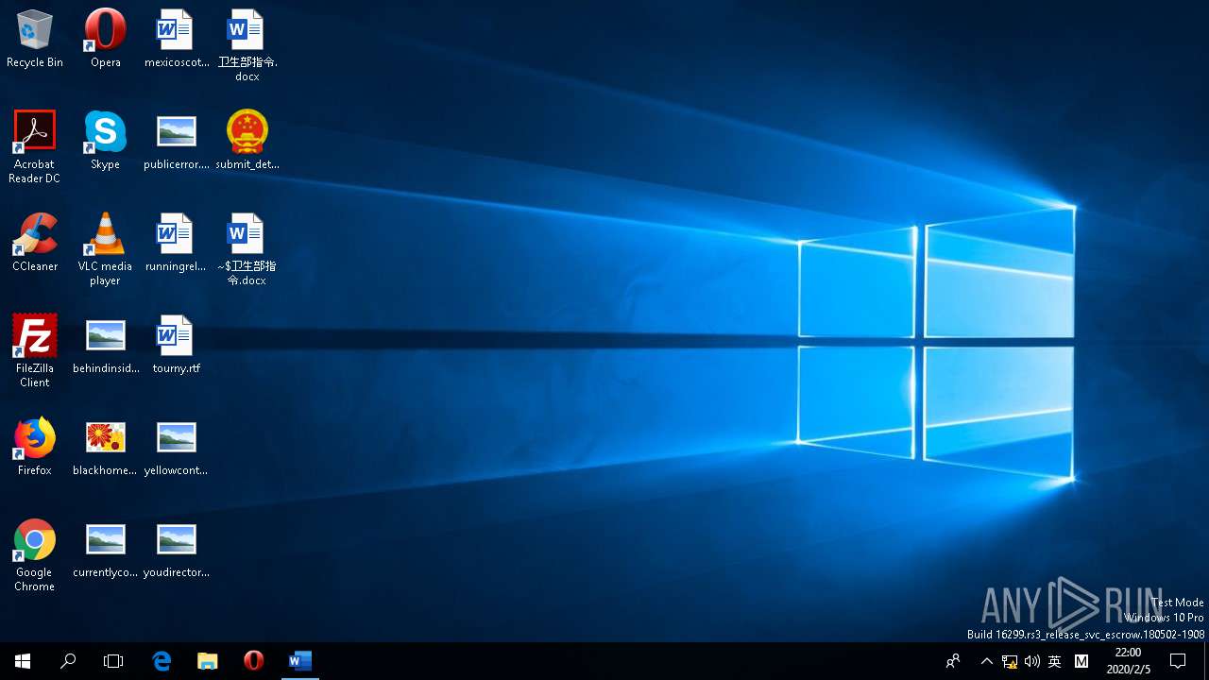
Task: Select the behindinsid image file icon
Action: (105, 346)
